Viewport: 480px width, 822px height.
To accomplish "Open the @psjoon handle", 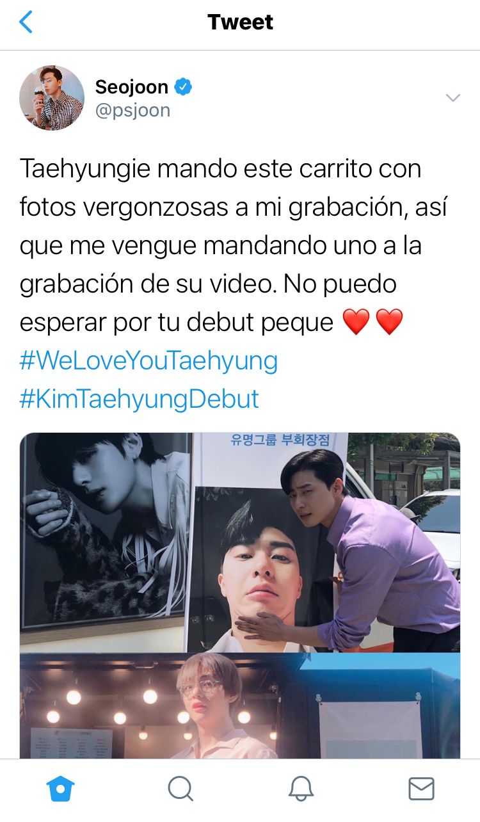I will [132, 110].
